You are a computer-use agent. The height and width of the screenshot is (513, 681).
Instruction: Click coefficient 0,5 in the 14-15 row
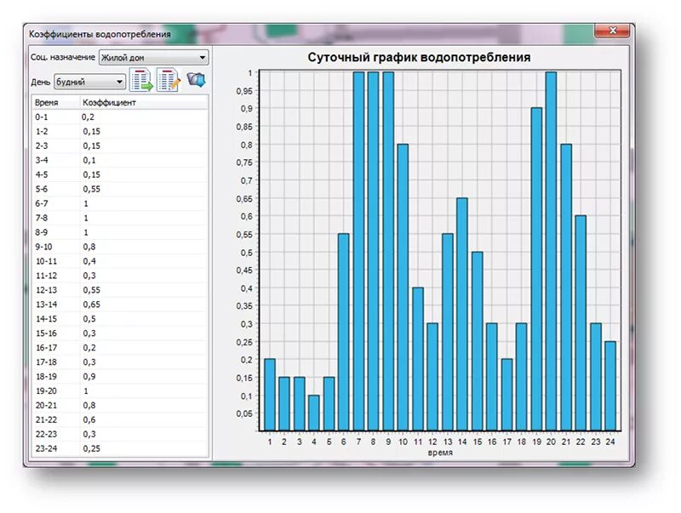pyautogui.click(x=89, y=318)
